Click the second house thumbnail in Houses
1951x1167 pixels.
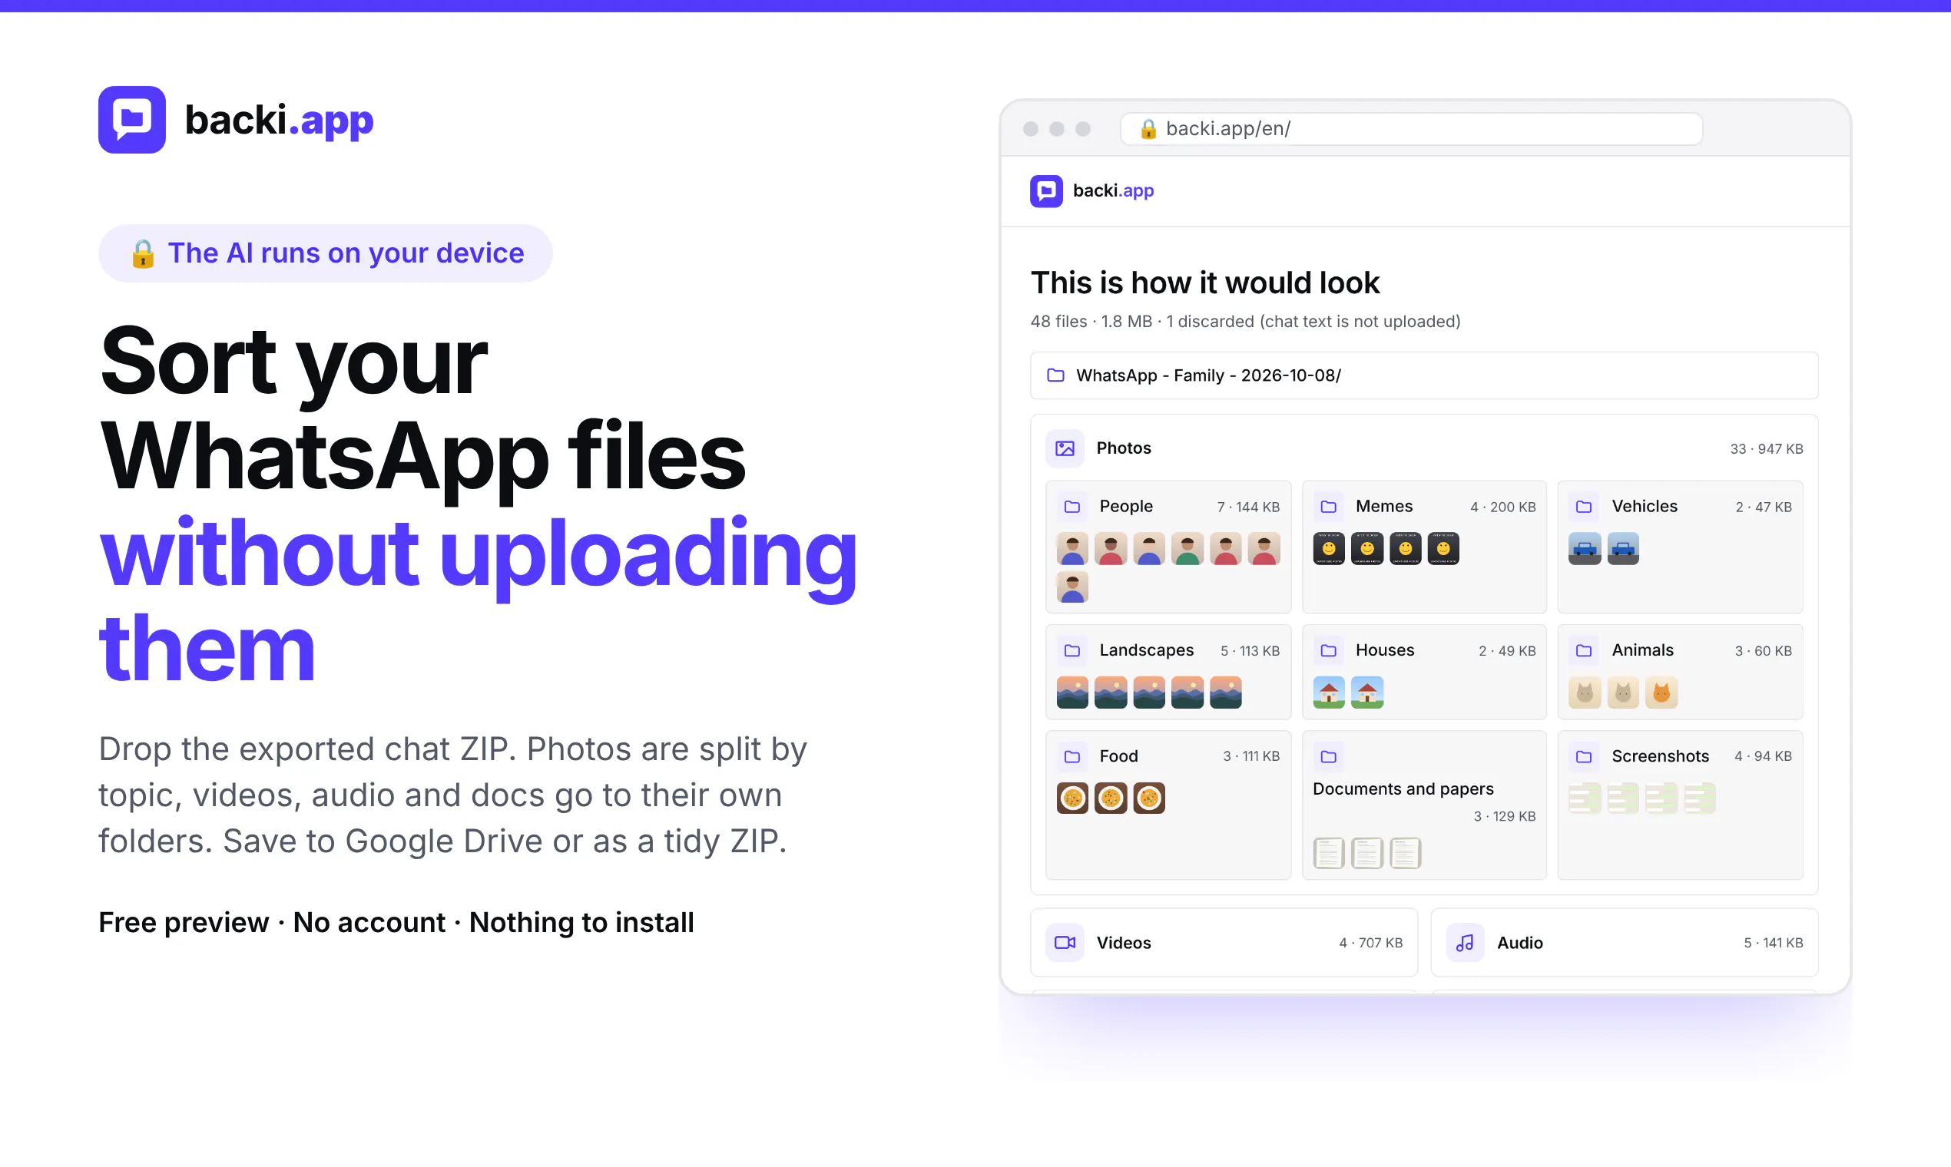pyautogui.click(x=1367, y=693)
